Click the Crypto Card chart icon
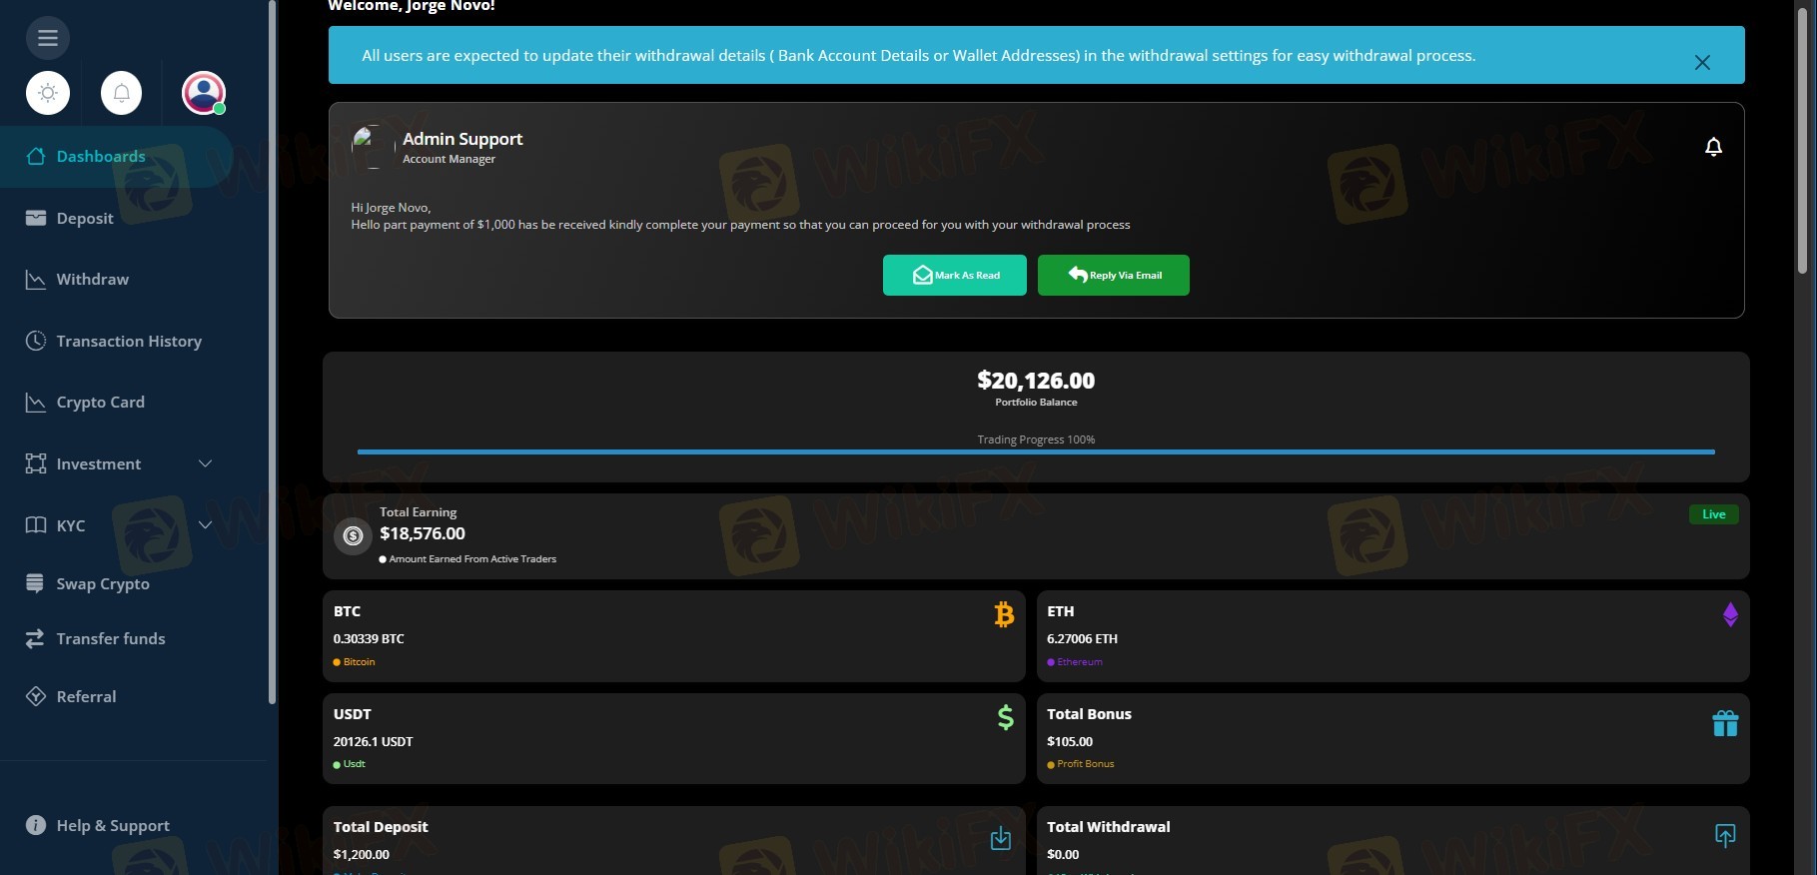 [36, 403]
